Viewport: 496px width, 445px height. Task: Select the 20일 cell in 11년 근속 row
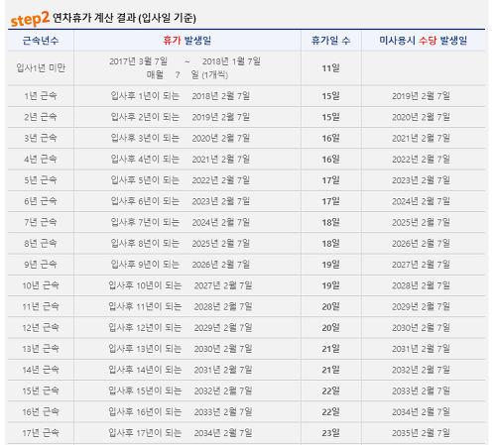(331, 306)
